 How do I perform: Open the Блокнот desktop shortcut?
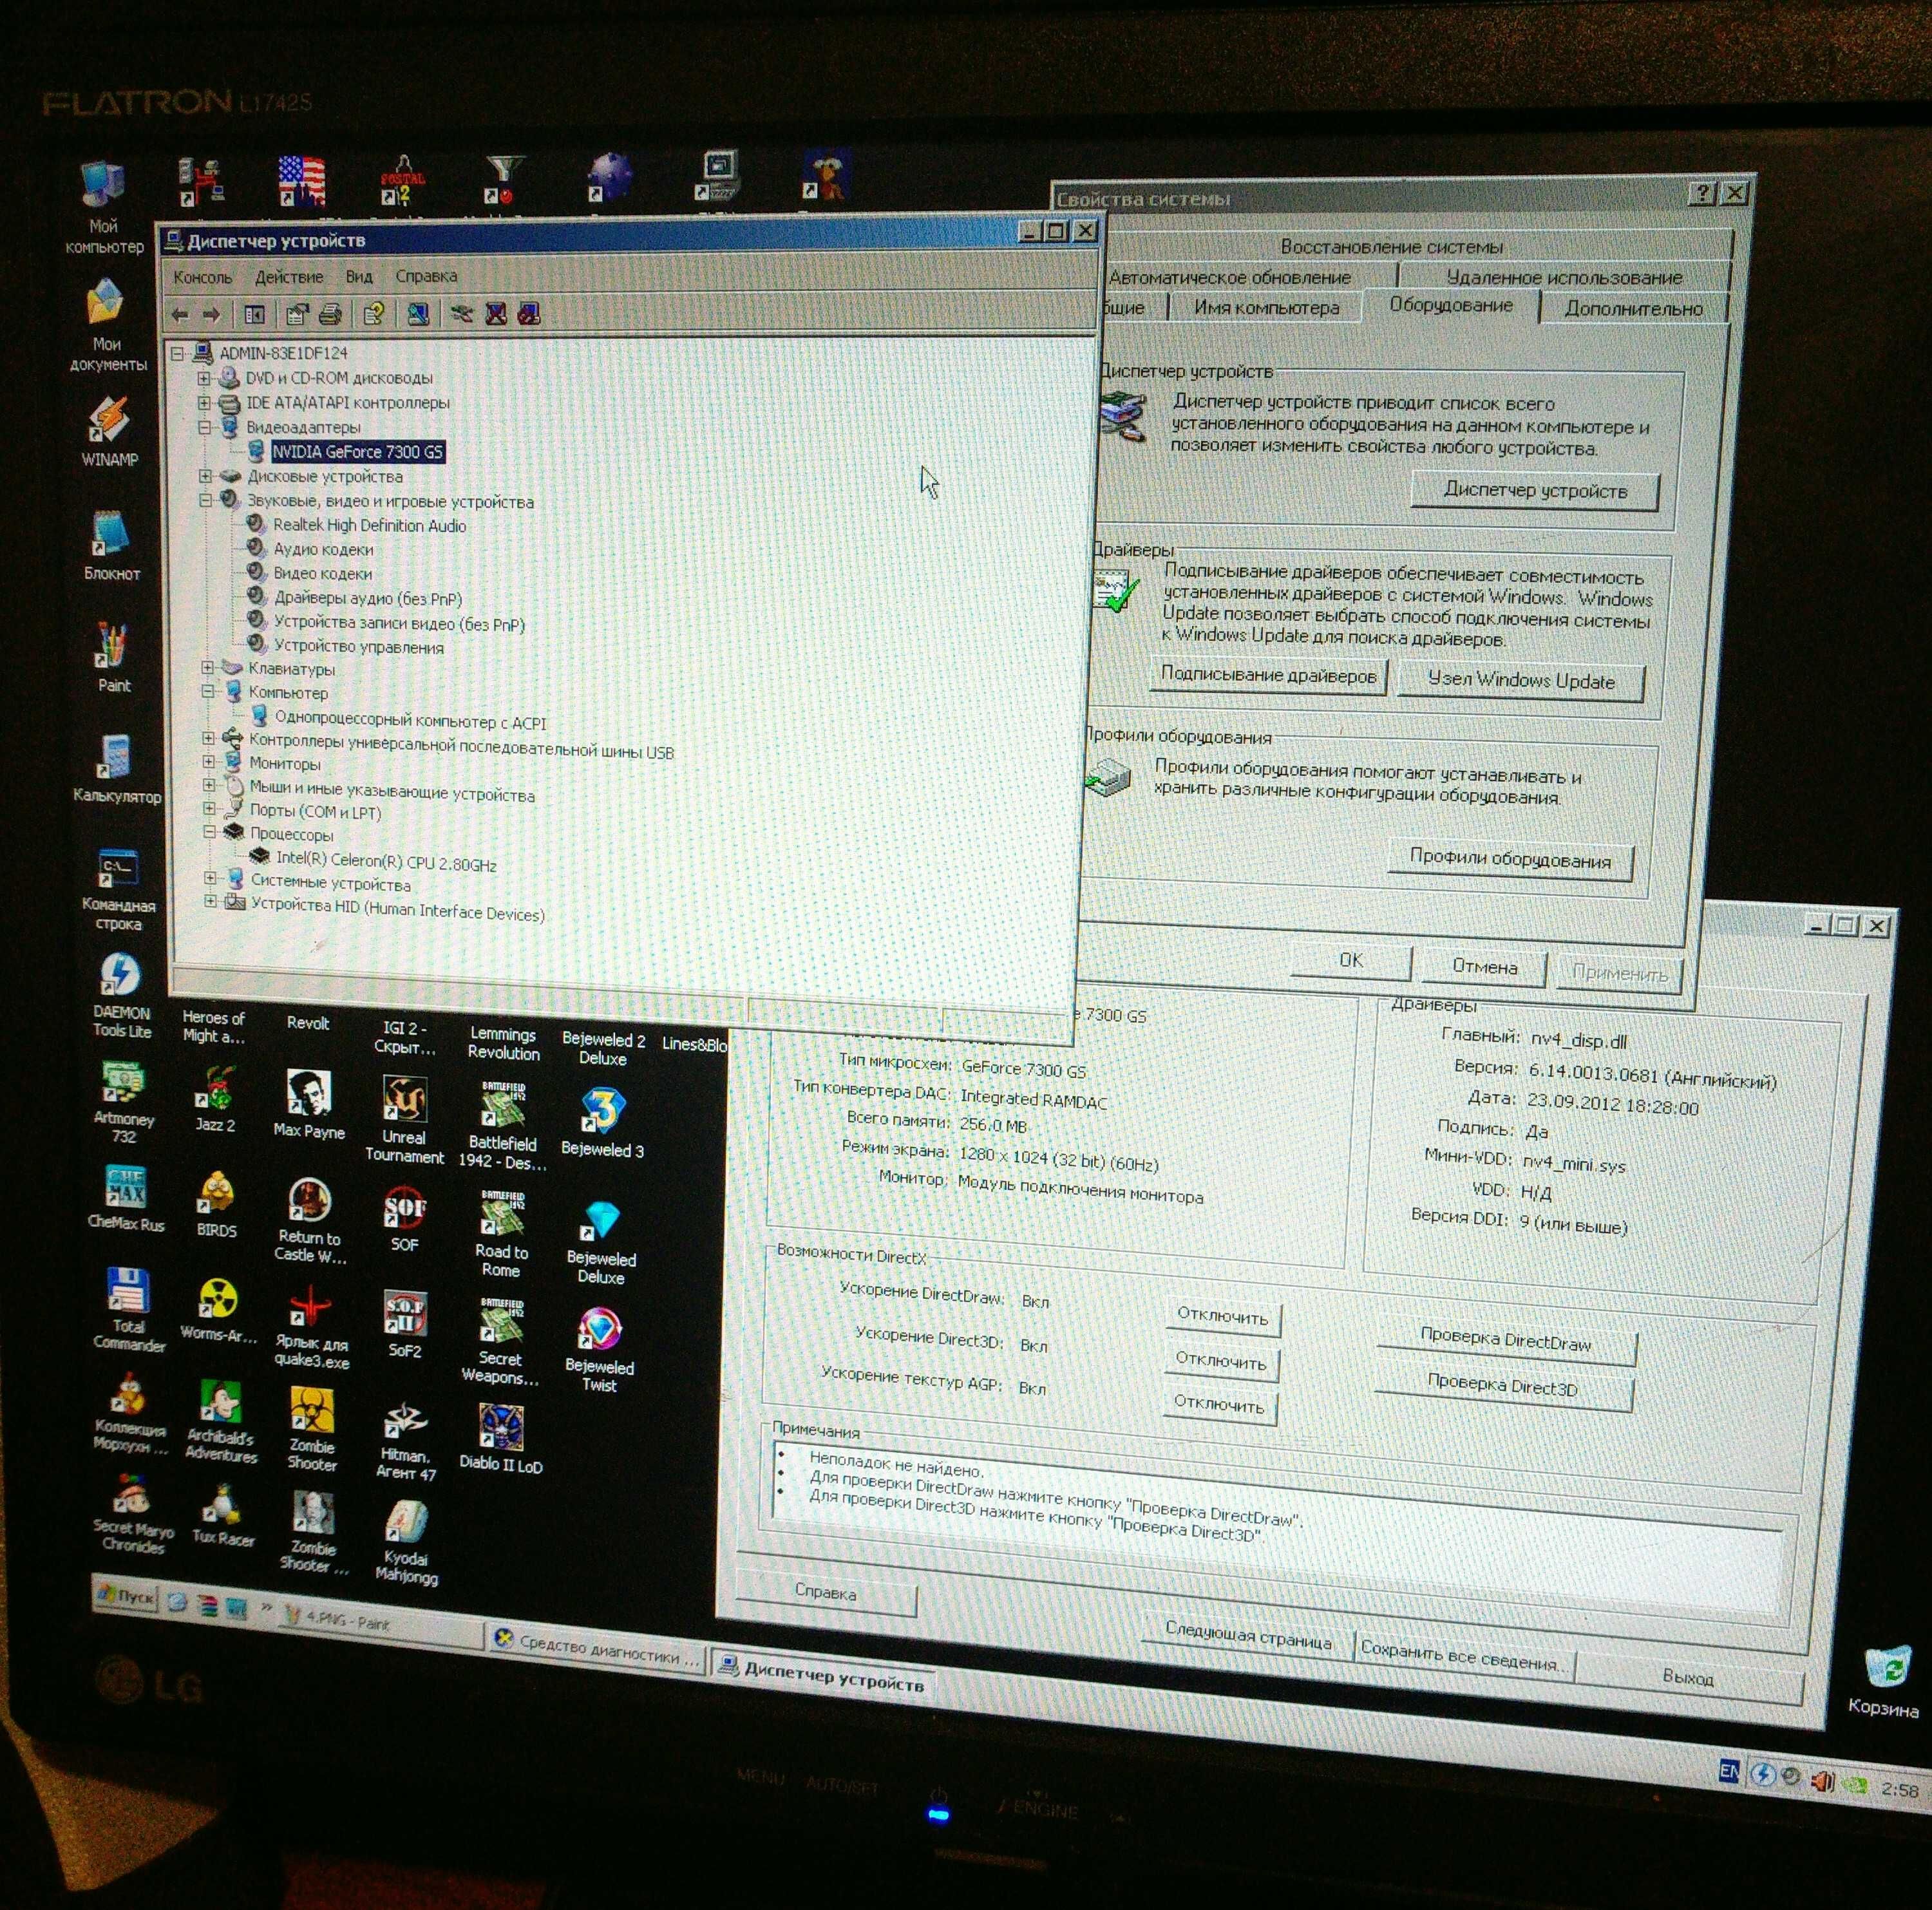111,546
